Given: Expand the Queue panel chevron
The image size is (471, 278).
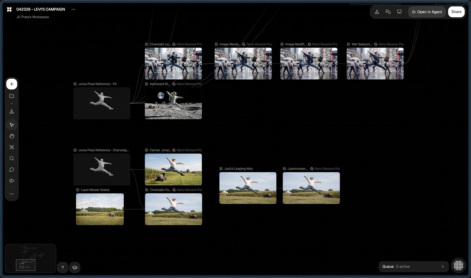Looking at the screenshot, I should (x=443, y=267).
